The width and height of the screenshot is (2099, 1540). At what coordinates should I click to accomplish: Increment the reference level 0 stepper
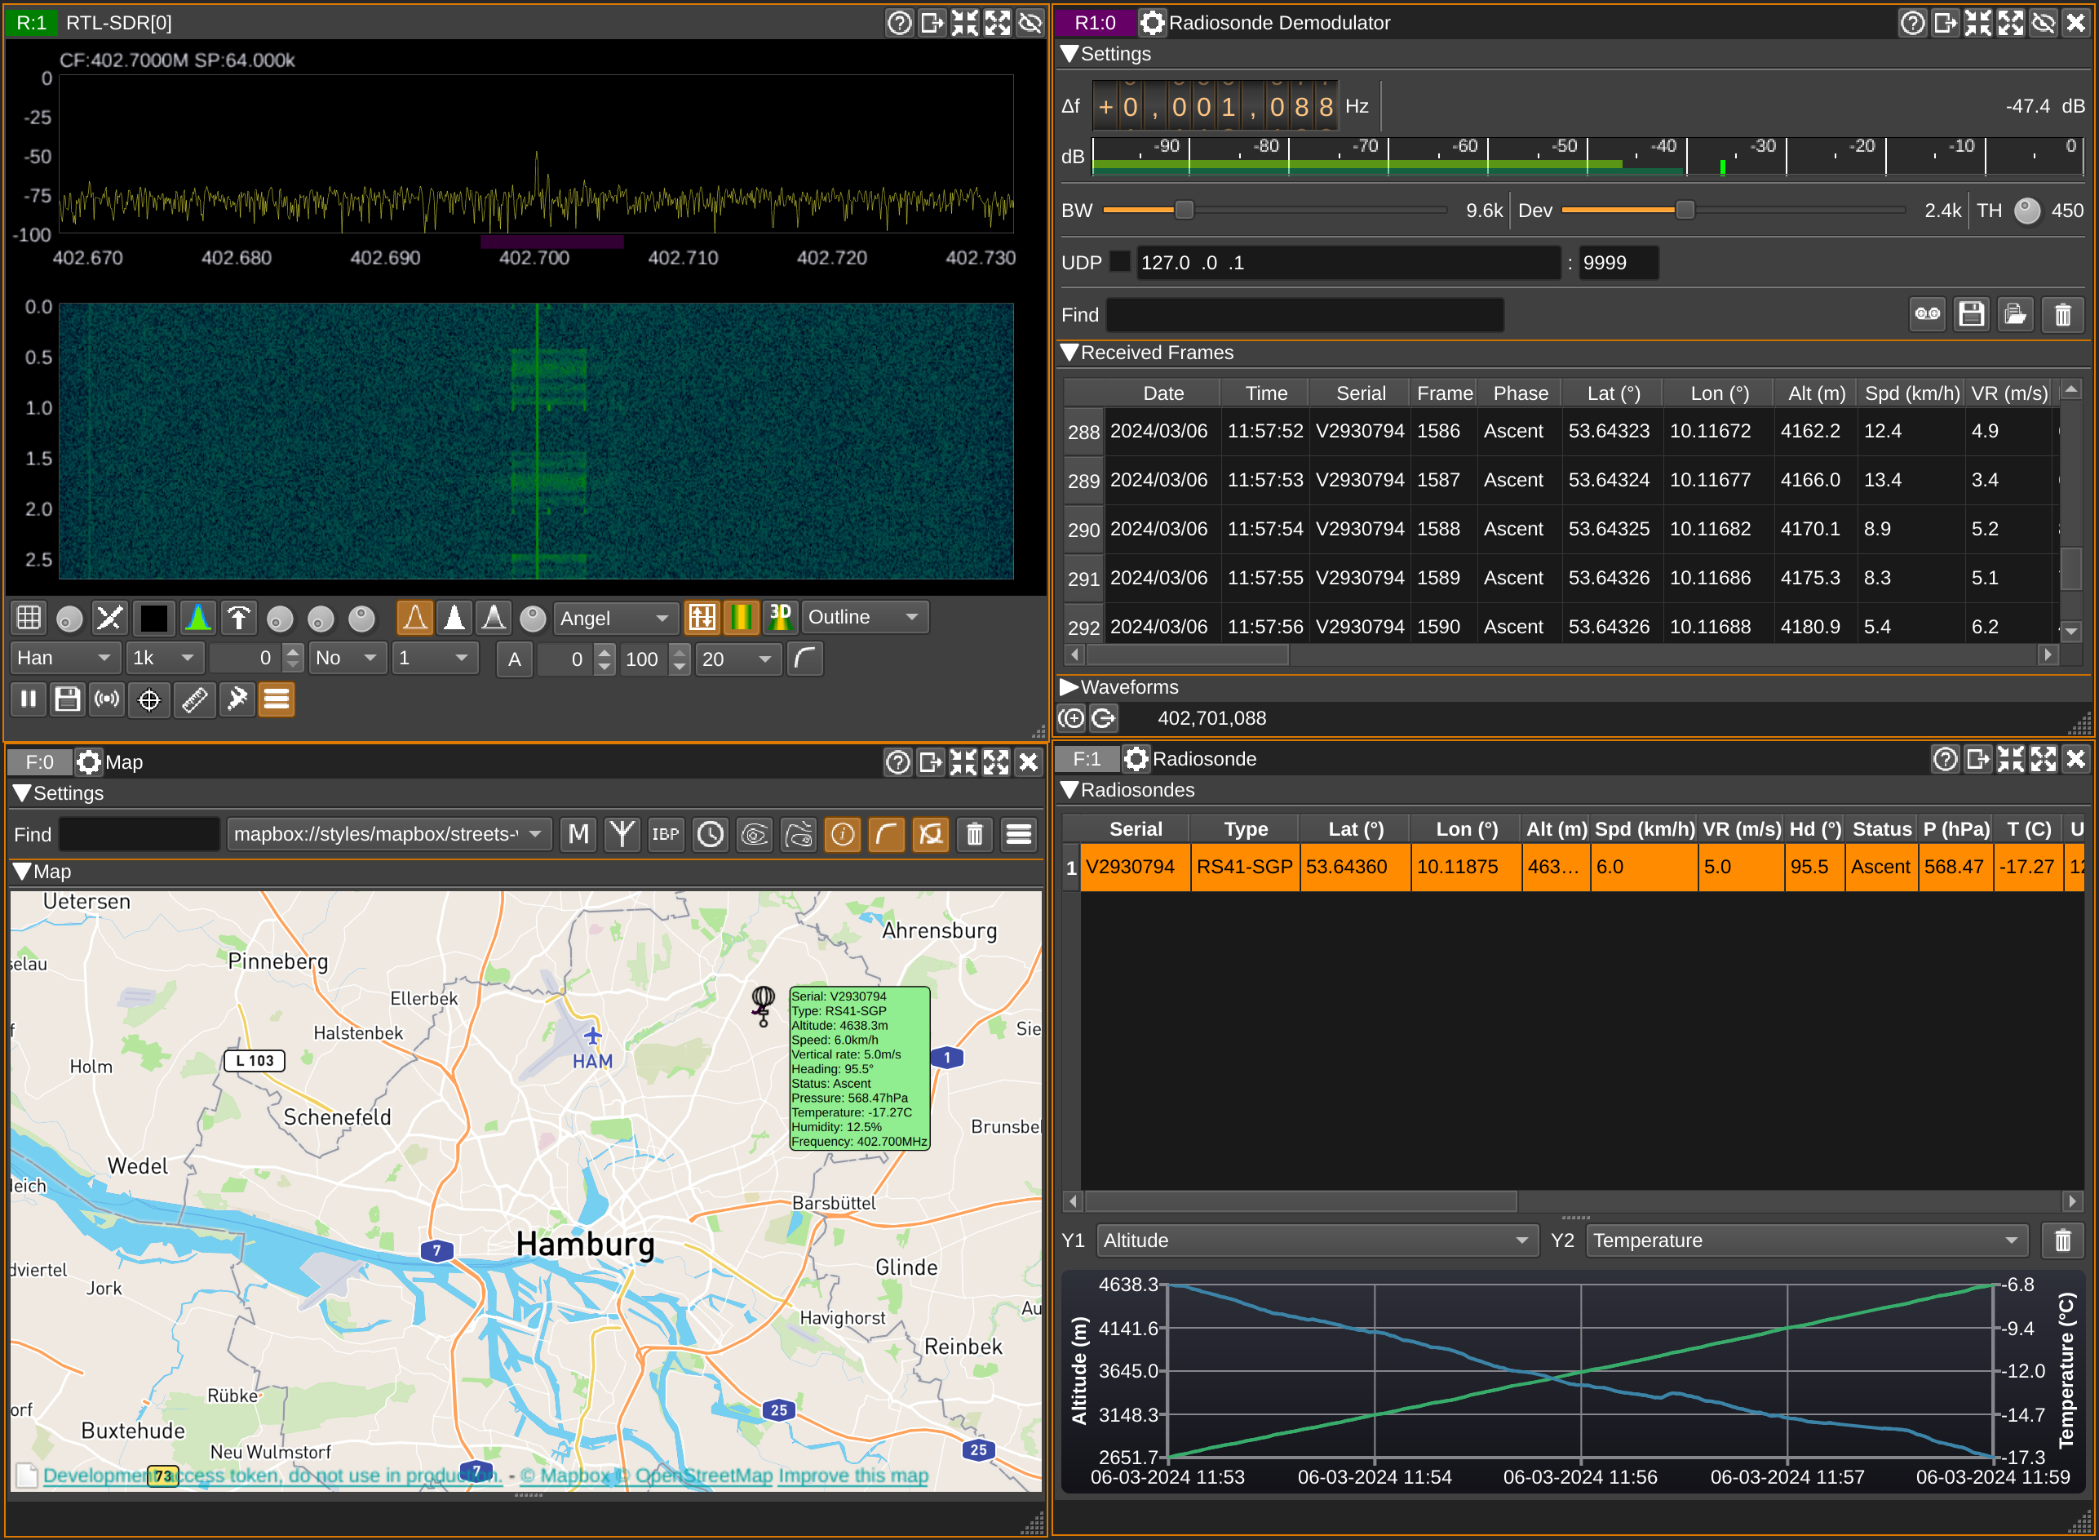click(x=293, y=650)
